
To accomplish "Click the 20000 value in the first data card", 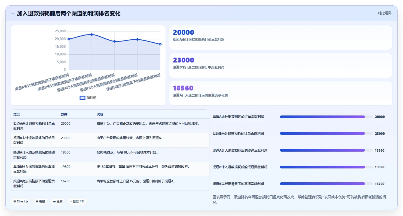I will pyautogui.click(x=184, y=33).
